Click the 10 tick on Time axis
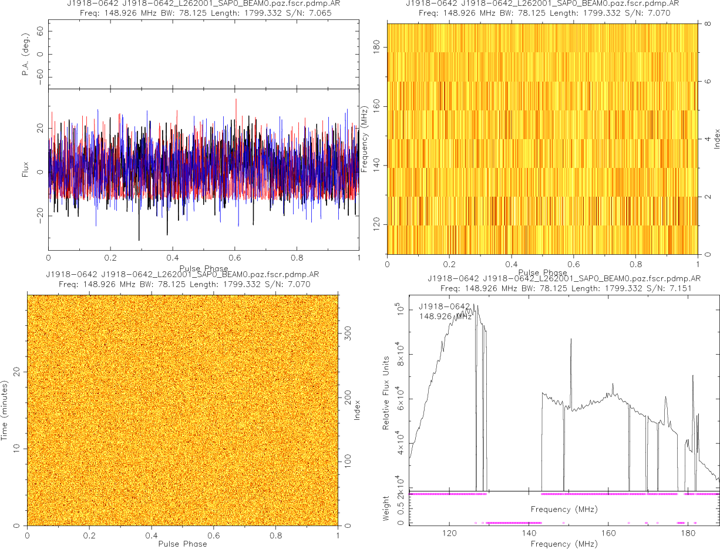 coord(18,448)
